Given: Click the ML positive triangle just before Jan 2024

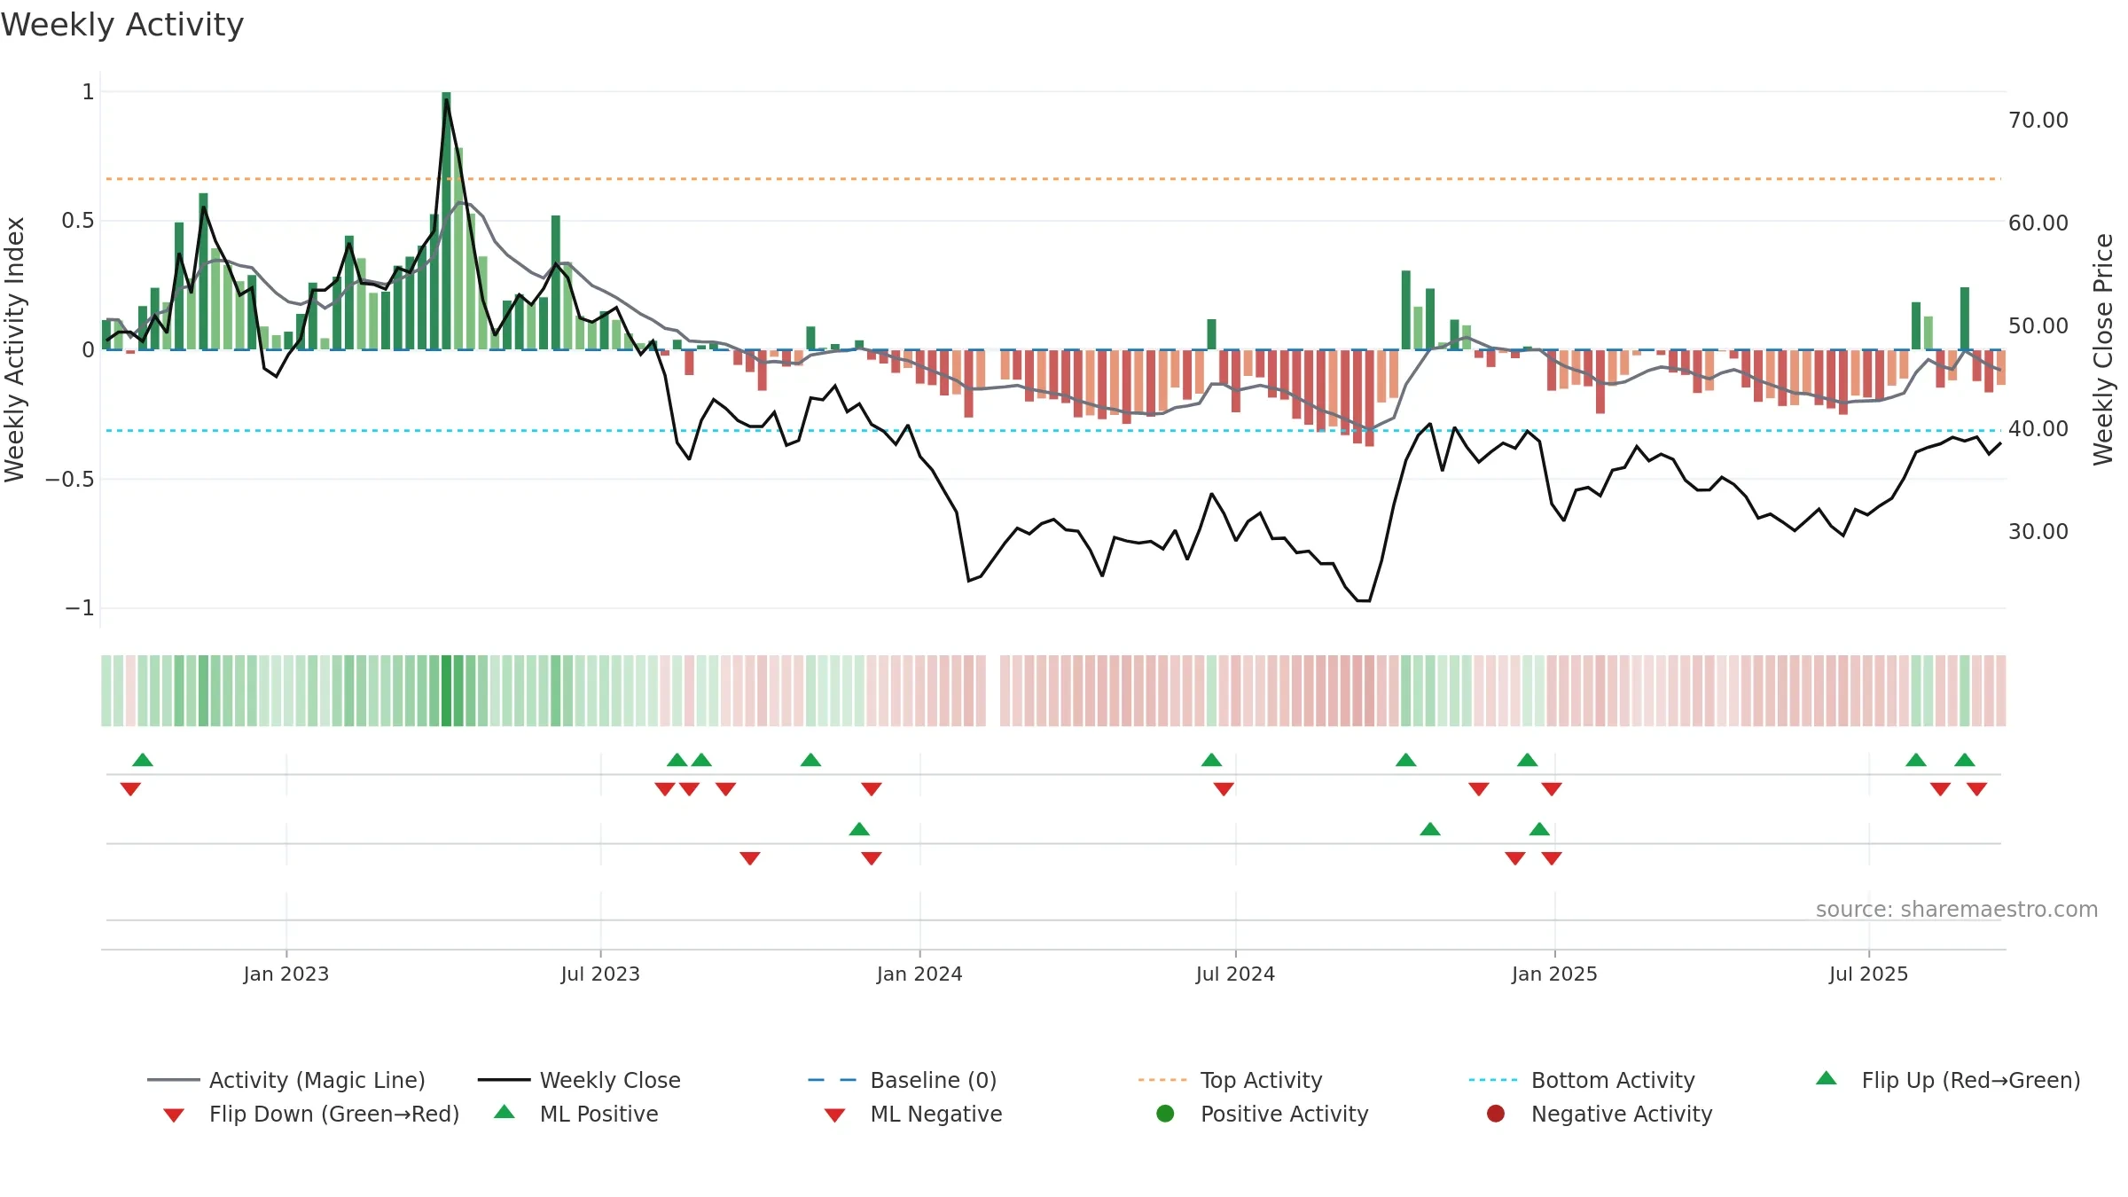Looking at the screenshot, I should tap(859, 829).
